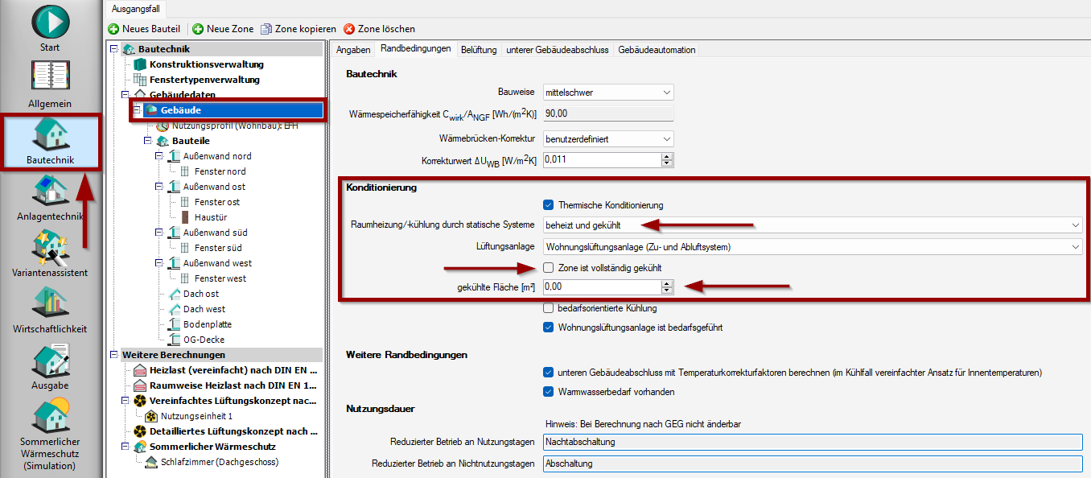Click the Ausgabe output icon

click(50, 360)
